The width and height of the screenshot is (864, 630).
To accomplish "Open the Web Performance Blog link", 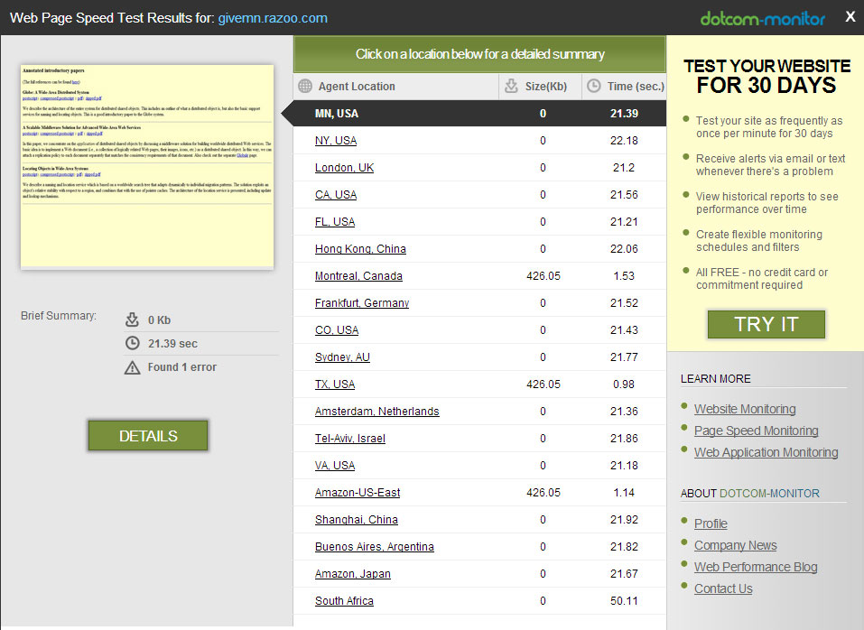I will point(756,567).
